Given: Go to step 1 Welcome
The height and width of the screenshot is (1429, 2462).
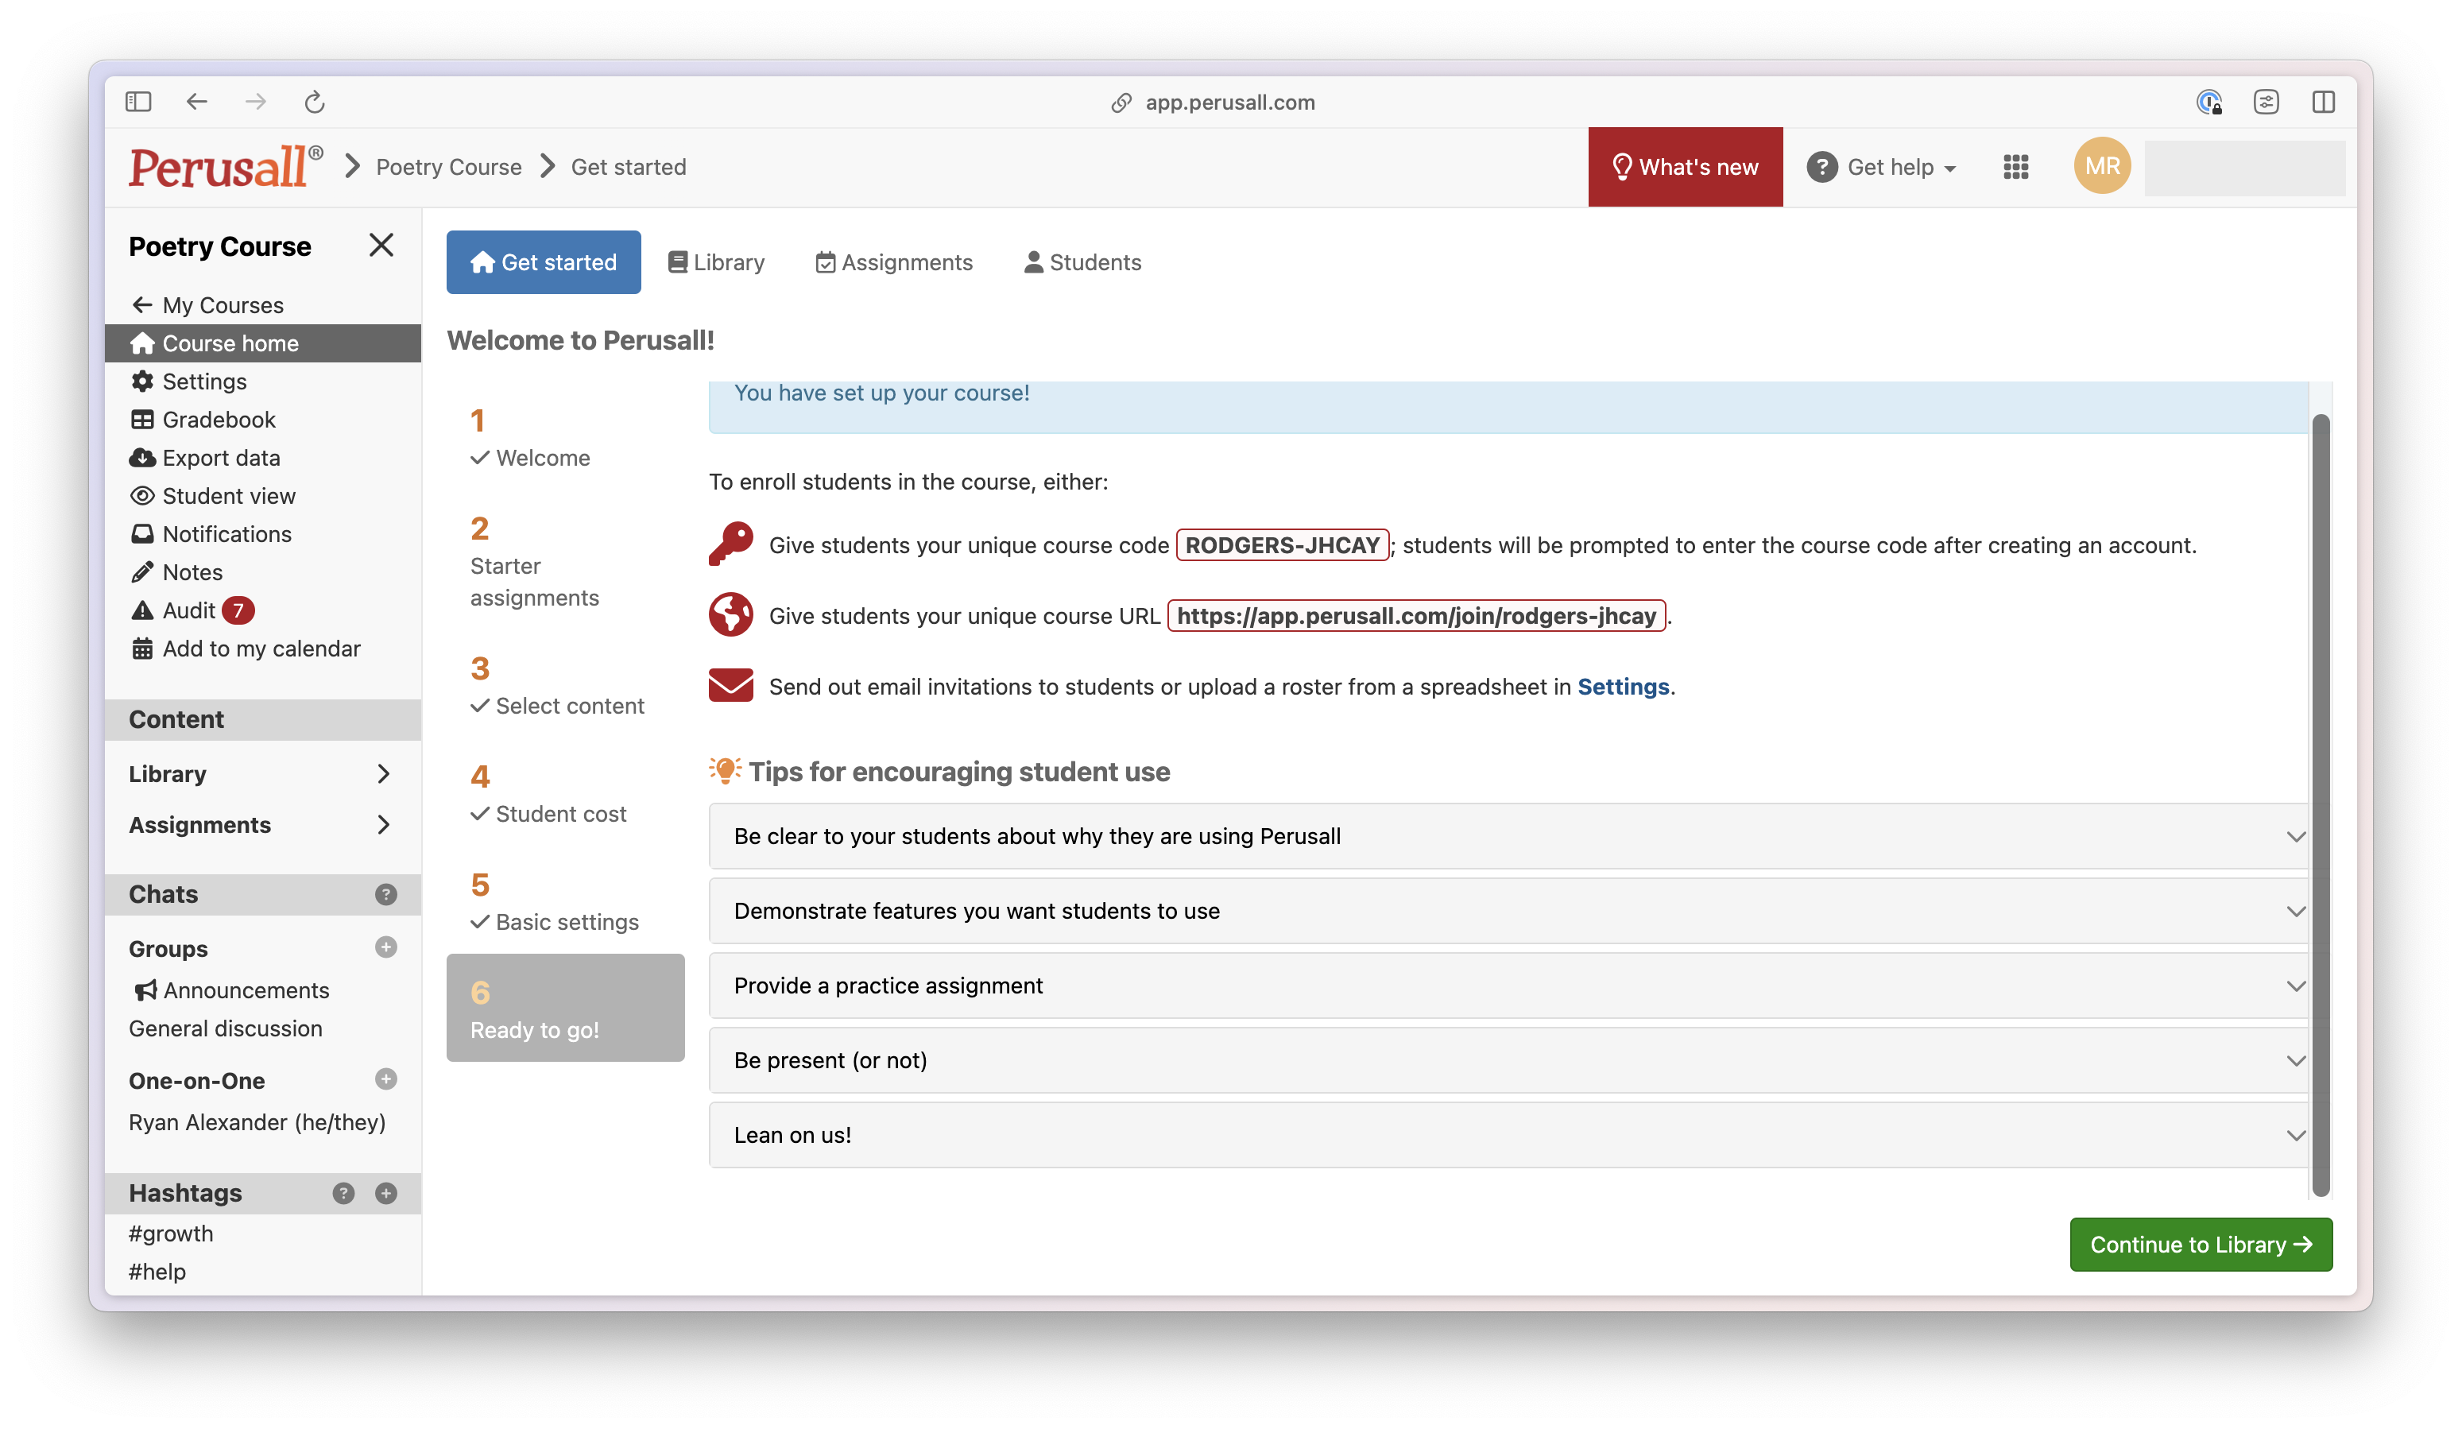Looking at the screenshot, I should (565, 436).
